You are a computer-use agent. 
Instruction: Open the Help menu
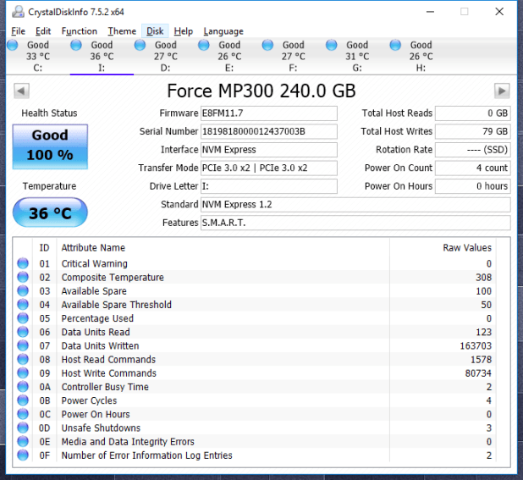(x=183, y=31)
